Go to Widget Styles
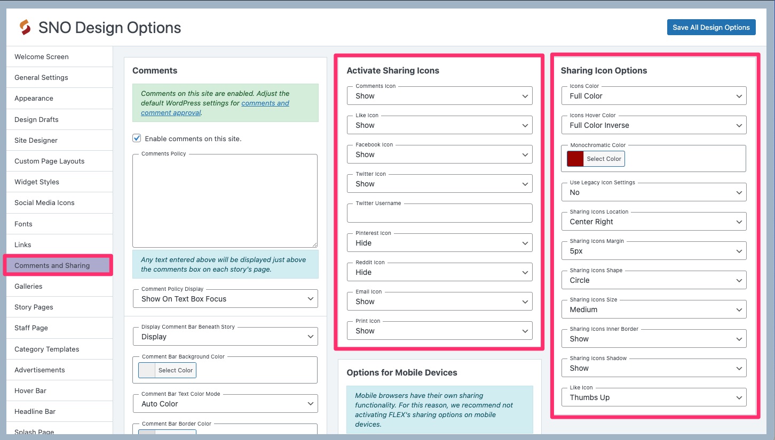This screenshot has width=775, height=440. pyautogui.click(x=59, y=182)
